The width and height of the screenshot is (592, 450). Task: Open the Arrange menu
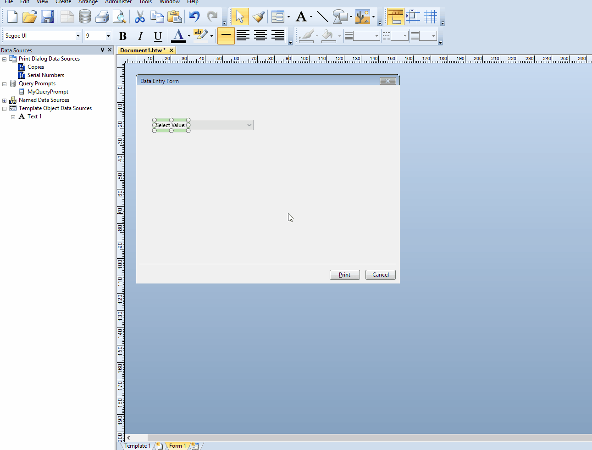pos(88,2)
